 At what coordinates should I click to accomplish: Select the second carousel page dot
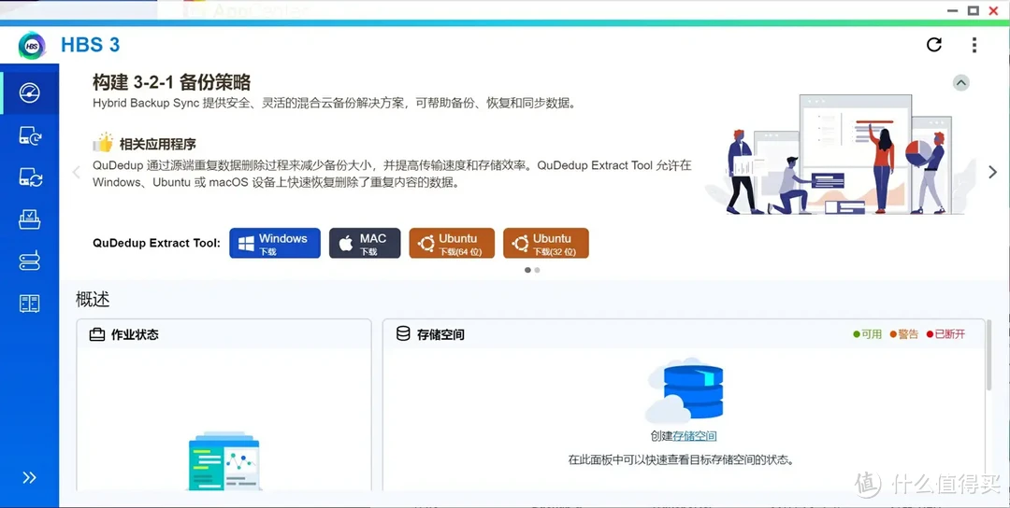537,270
